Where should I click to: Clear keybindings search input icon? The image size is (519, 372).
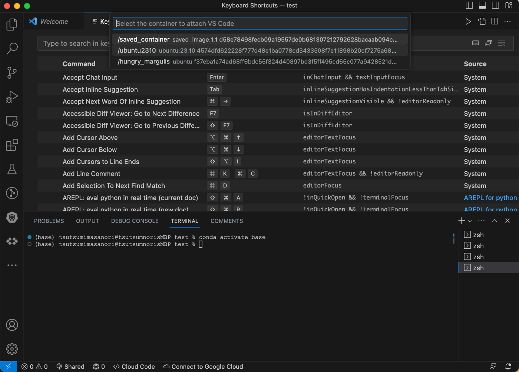click(x=501, y=43)
